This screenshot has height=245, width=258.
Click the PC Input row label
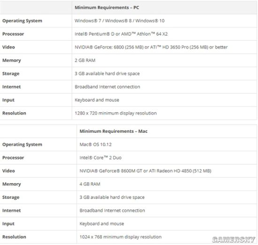[8, 100]
